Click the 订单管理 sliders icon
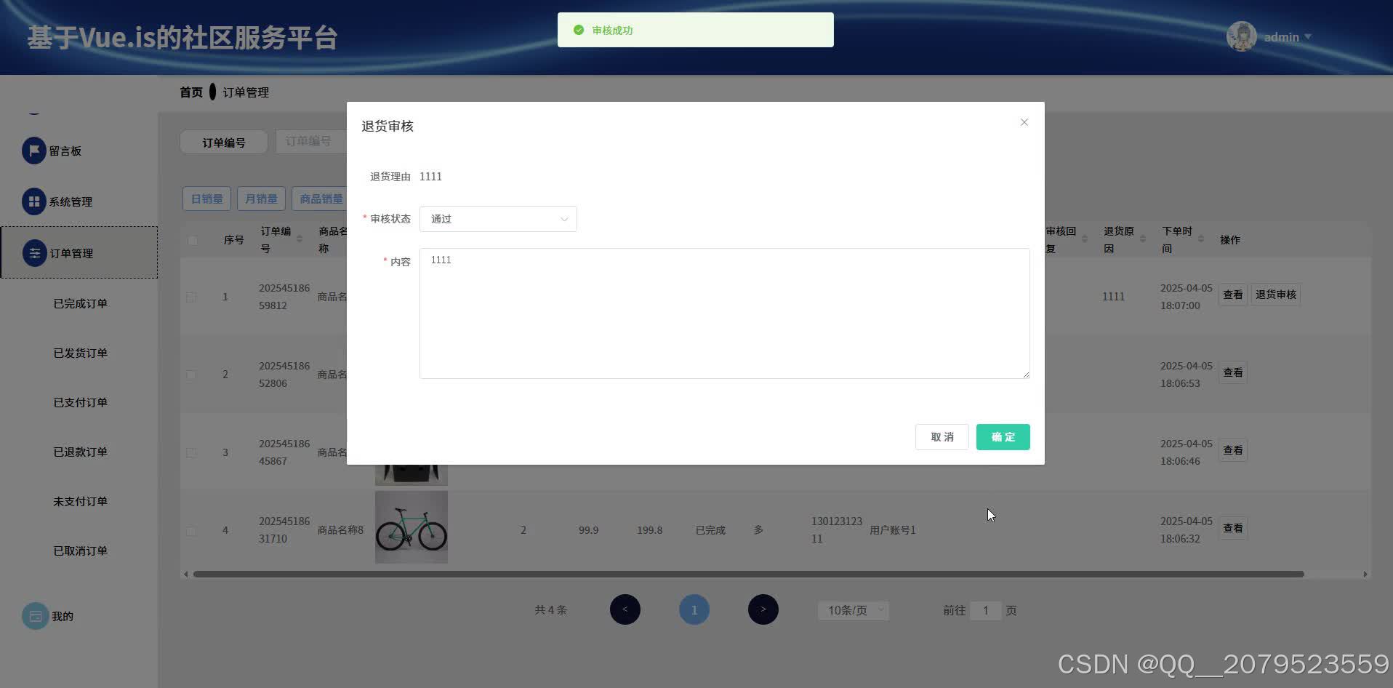 pyautogui.click(x=34, y=253)
